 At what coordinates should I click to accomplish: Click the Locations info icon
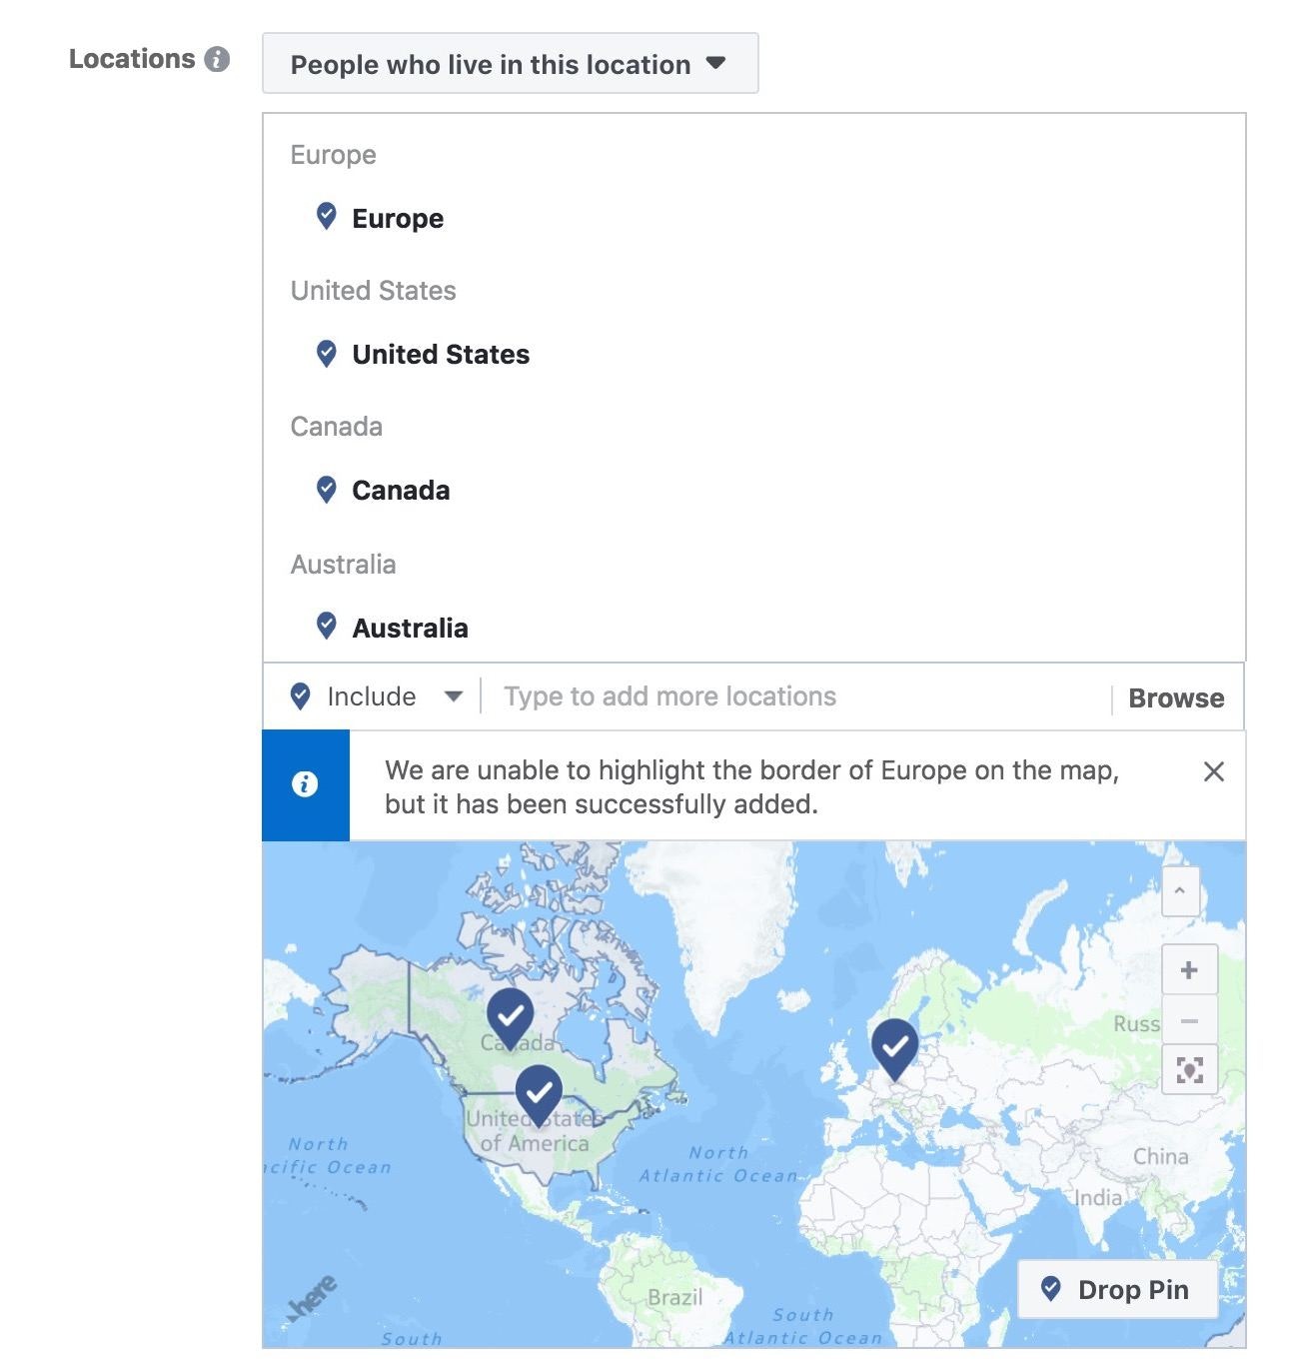(217, 60)
